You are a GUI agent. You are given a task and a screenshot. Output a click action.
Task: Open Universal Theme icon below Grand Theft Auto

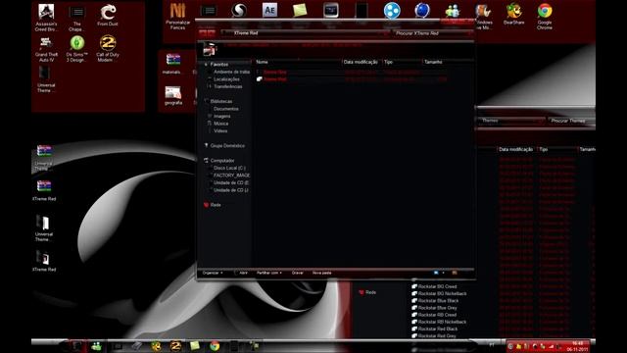[45, 79]
